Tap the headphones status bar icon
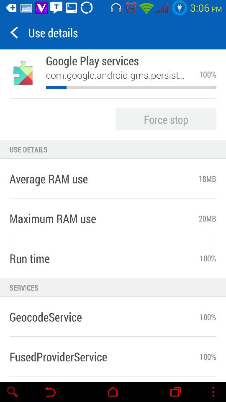Image resolution: width=226 pixels, height=402 pixels. pos(116,8)
